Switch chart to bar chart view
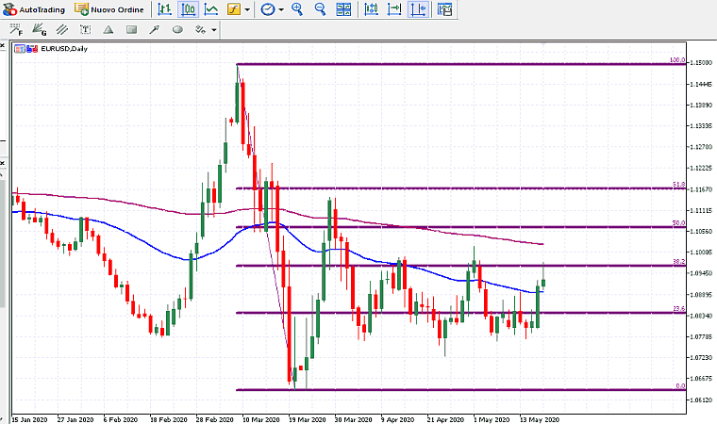Image resolution: width=717 pixels, height=424 pixels. coord(165,9)
